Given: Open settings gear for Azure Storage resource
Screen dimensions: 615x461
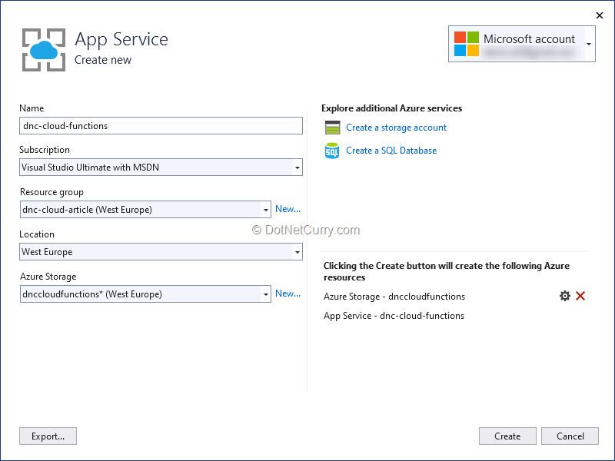Looking at the screenshot, I should [564, 296].
